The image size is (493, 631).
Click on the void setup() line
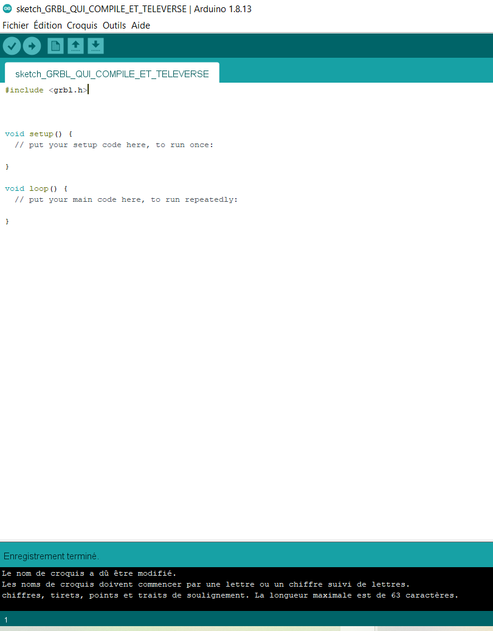tap(38, 134)
